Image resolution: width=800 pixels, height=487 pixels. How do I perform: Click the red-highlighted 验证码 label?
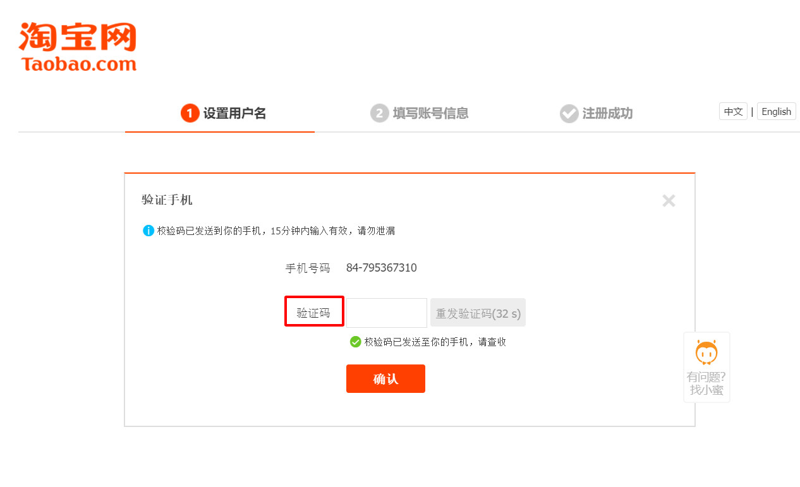coord(314,311)
